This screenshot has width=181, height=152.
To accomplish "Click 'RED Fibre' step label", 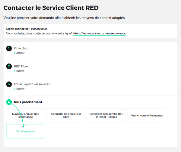I will pos(21,67).
